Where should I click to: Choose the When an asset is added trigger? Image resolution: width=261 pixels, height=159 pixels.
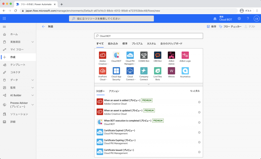pos(149,102)
